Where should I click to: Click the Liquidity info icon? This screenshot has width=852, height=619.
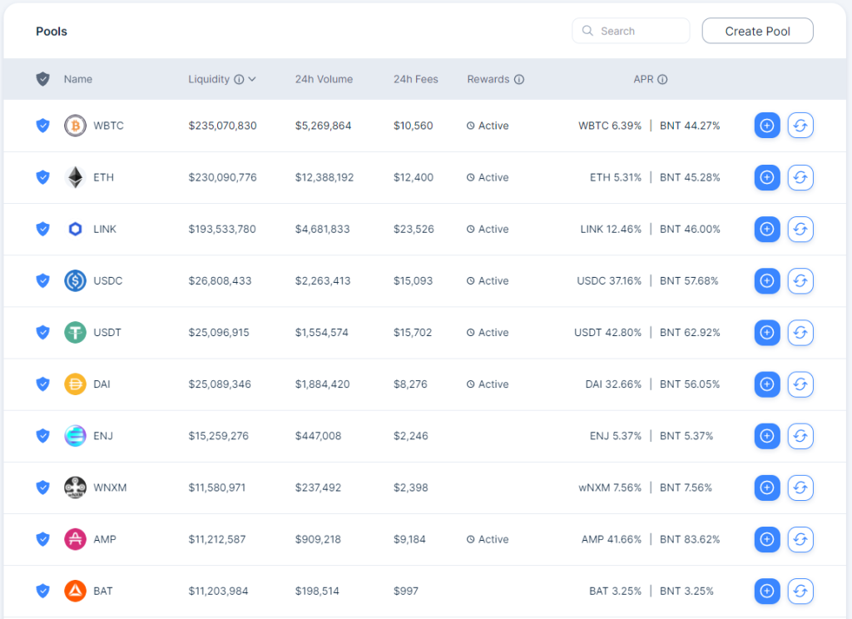tap(239, 79)
